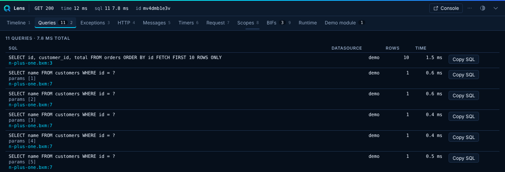Screen dimensions: 505x172
Task: Open source link n-plus-one.bxm:3
Action: 30,63
